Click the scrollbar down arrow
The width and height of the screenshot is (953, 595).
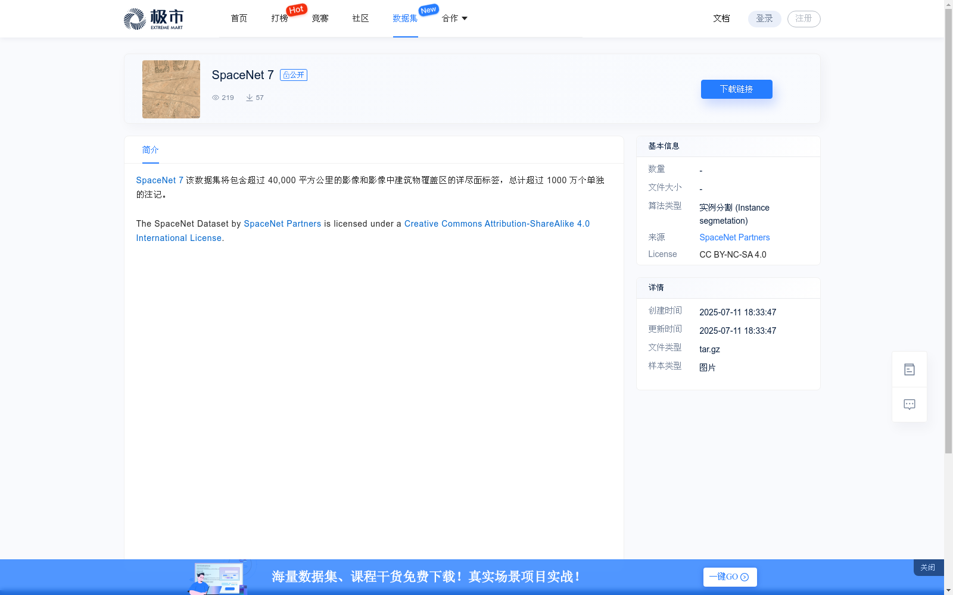pyautogui.click(x=948, y=591)
